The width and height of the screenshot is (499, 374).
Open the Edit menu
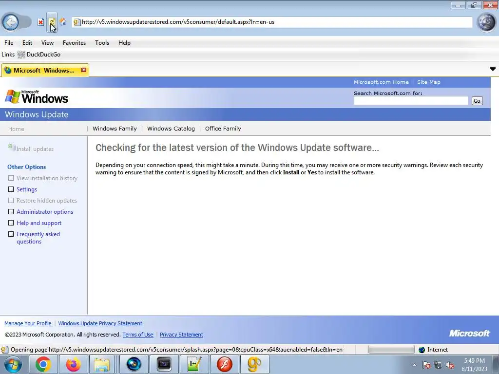[27, 43]
